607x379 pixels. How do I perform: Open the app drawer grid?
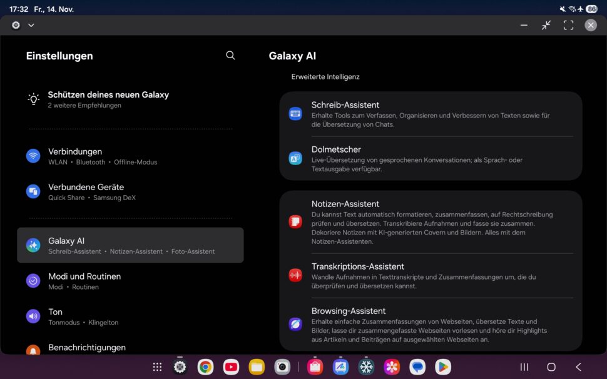click(158, 367)
